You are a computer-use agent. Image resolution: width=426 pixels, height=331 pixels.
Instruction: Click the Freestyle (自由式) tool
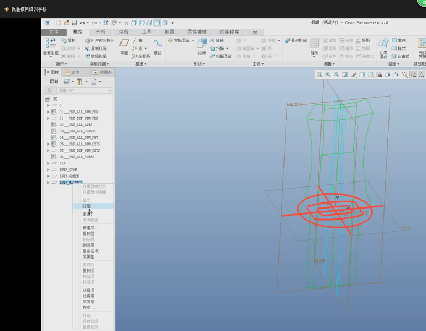[x=401, y=56]
